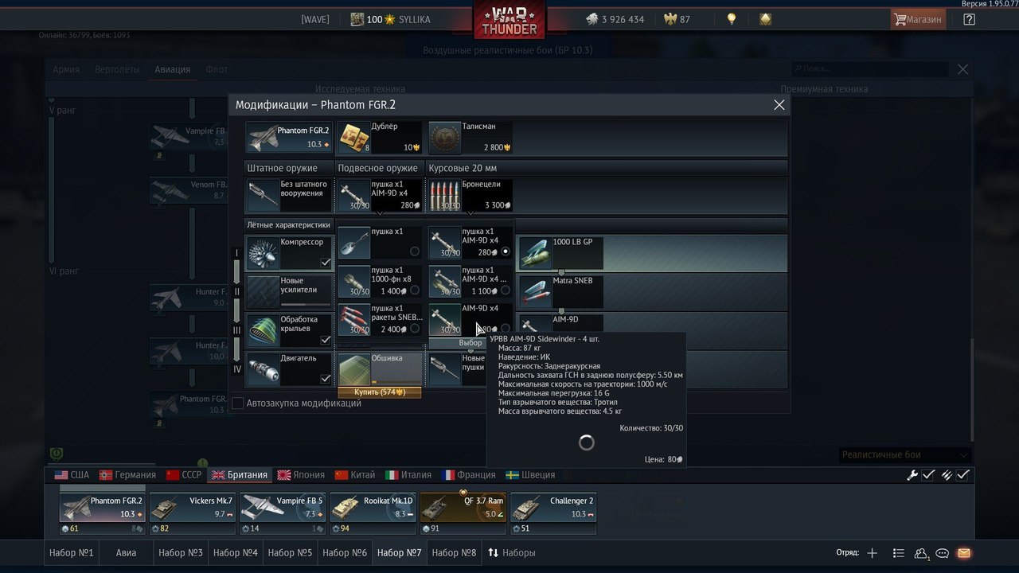
Task: Select the Обработка крыльев modification icon
Action: (x=262, y=331)
